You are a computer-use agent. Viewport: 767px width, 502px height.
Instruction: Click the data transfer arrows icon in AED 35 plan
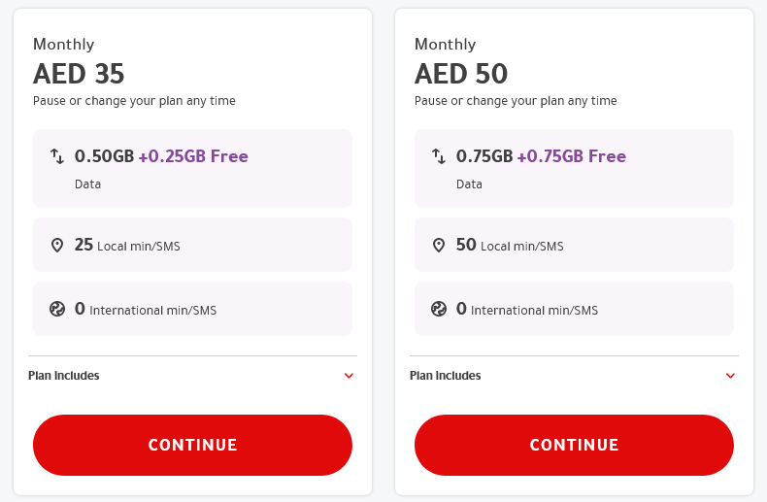coord(57,156)
